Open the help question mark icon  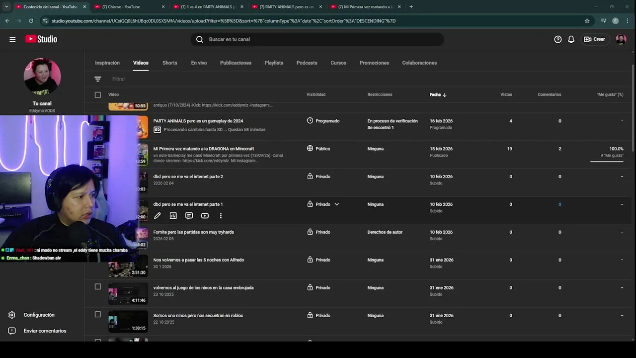(558, 39)
